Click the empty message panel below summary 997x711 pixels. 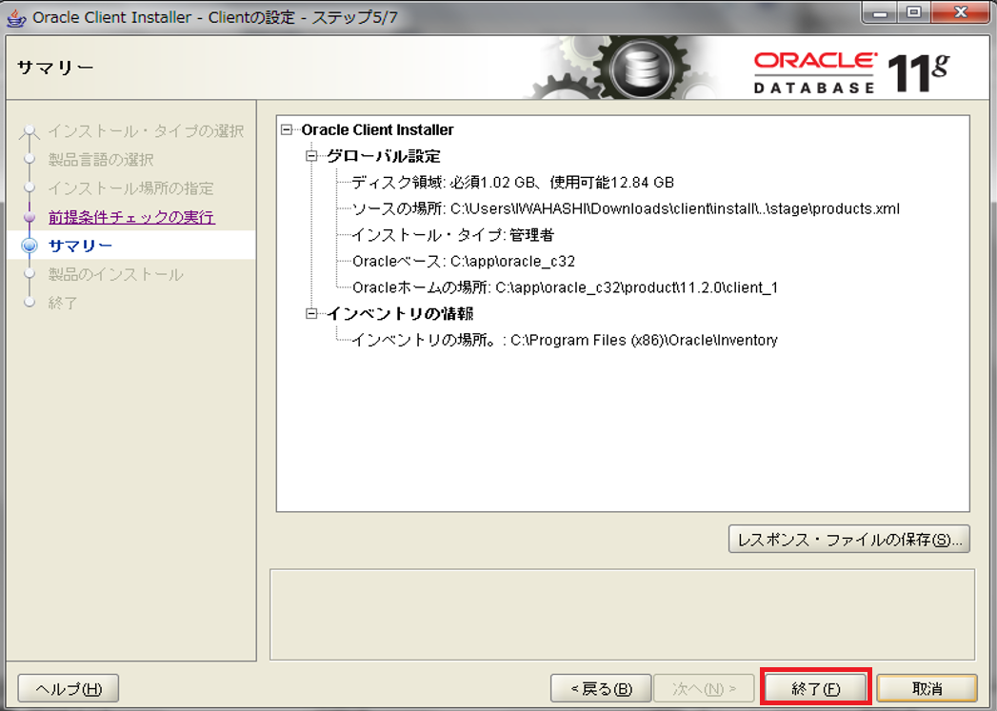click(622, 615)
